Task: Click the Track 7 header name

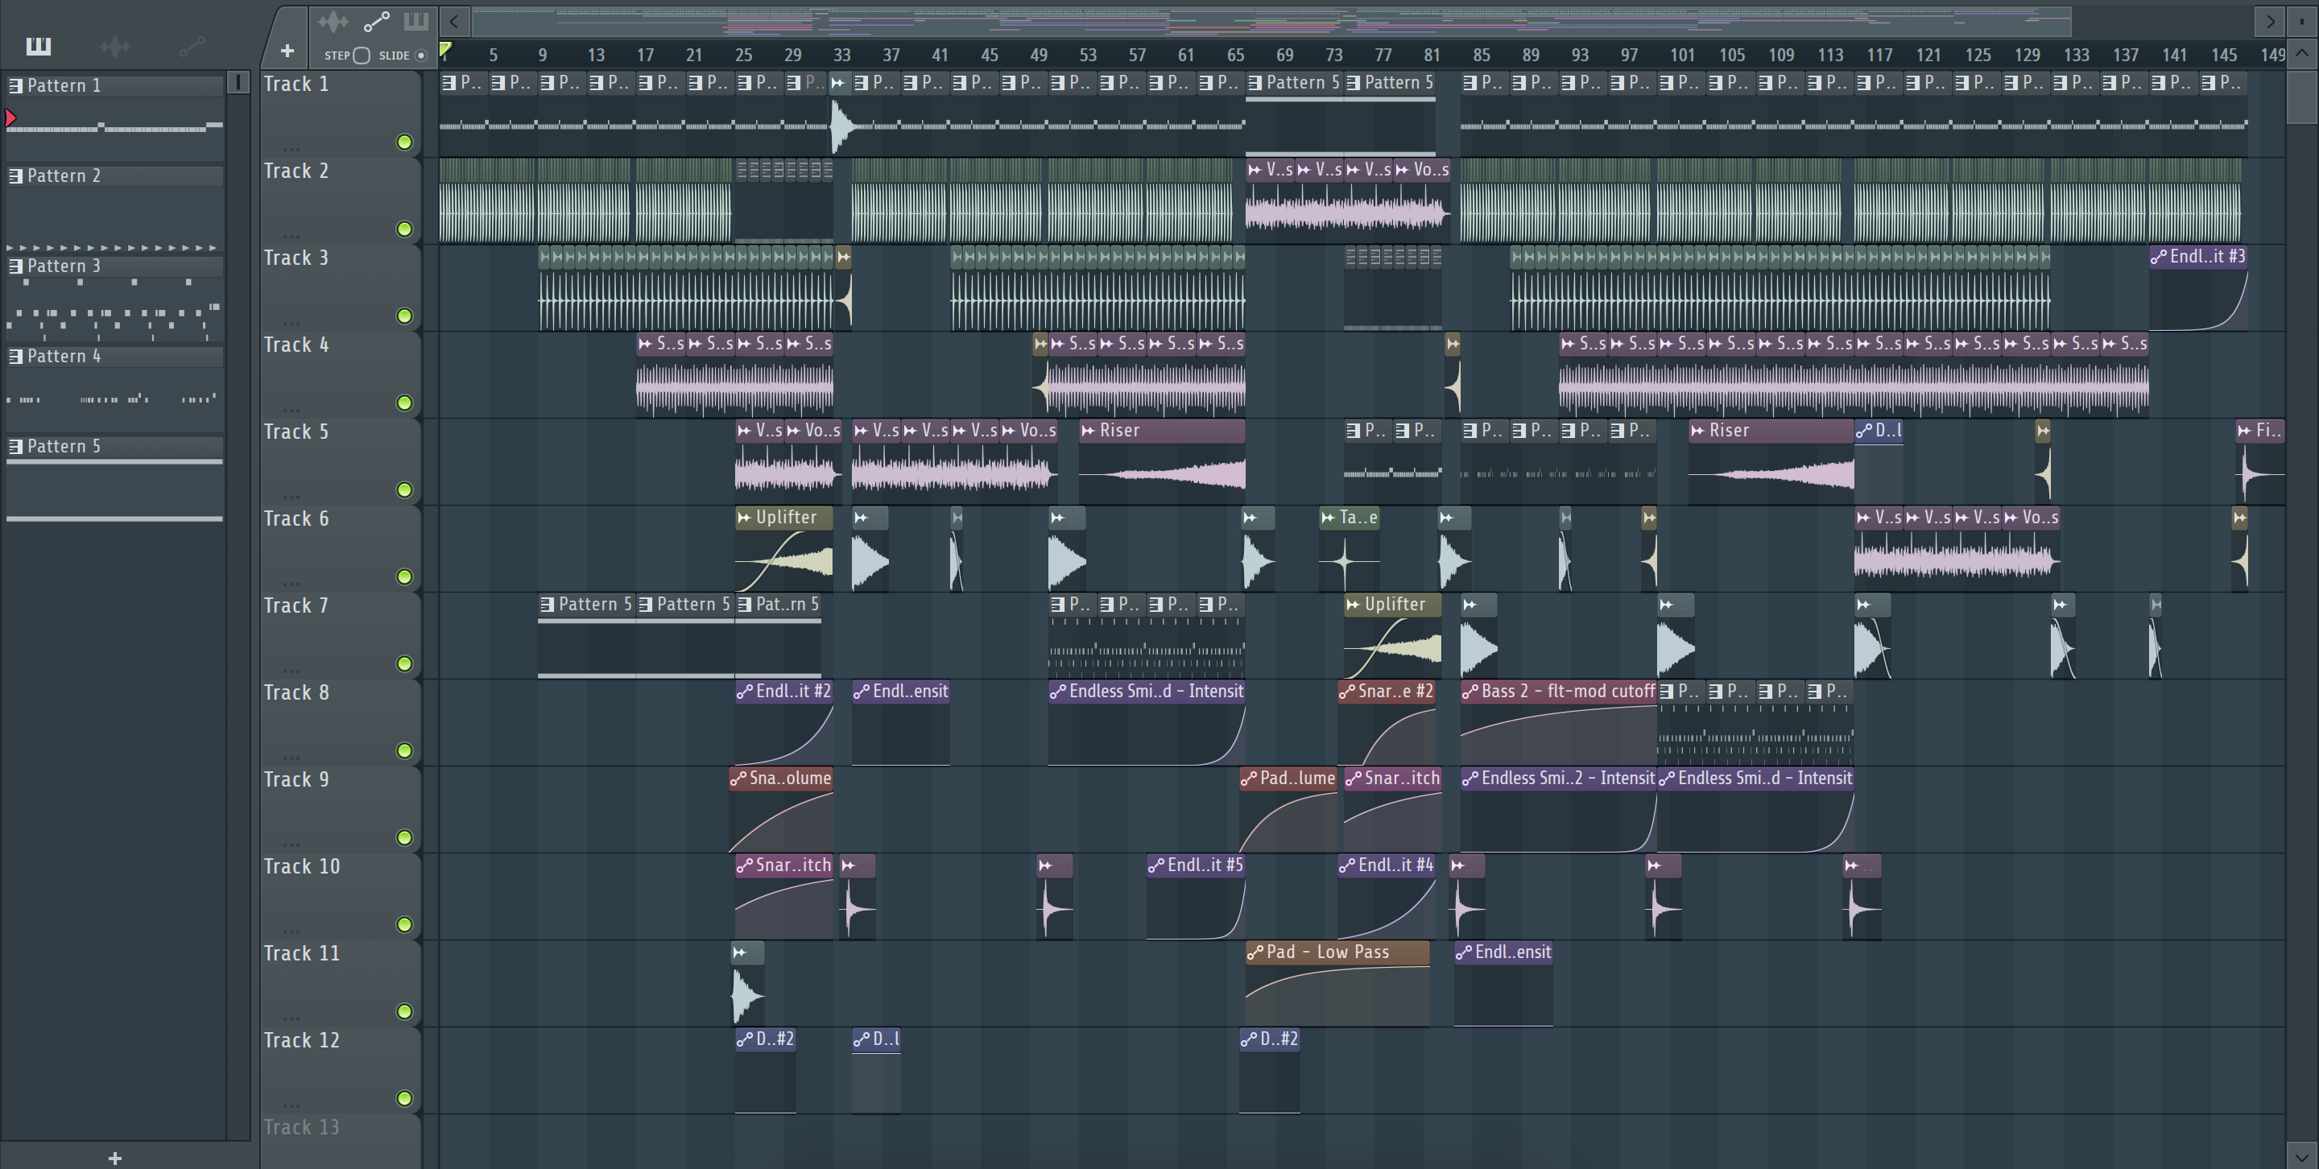Action: coord(296,605)
